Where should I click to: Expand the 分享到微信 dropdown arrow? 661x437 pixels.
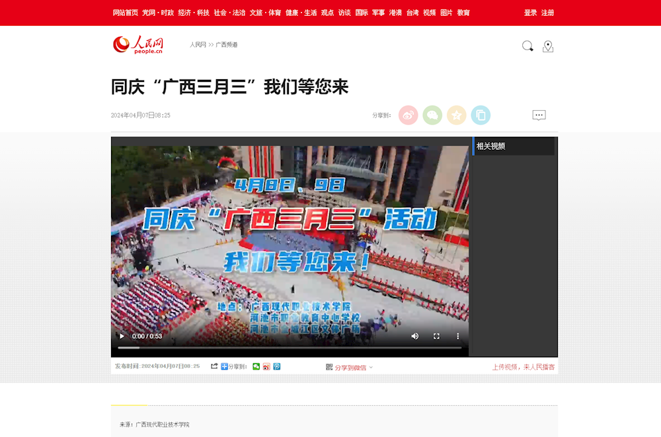pos(371,366)
